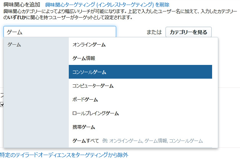The width and height of the screenshot is (240, 160).
Task: Pick ボードゲーム suggestion
Action: [140, 100]
